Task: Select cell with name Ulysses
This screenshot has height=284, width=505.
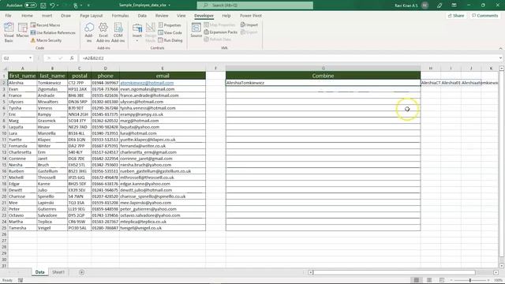Action: tap(23, 102)
